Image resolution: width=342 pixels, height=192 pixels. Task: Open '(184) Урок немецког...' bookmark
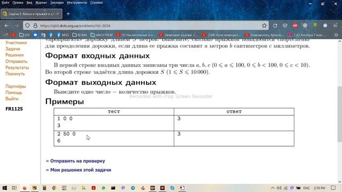(x=221, y=35)
